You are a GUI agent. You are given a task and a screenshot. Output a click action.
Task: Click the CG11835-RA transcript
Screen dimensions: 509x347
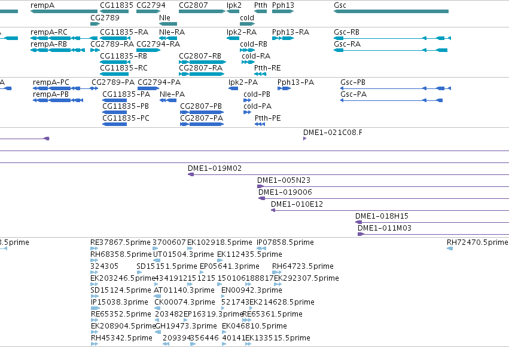[x=115, y=38]
